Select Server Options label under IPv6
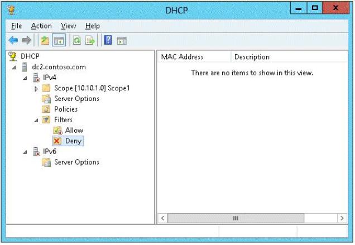Viewport: 355px width, 245px height. [x=77, y=162]
